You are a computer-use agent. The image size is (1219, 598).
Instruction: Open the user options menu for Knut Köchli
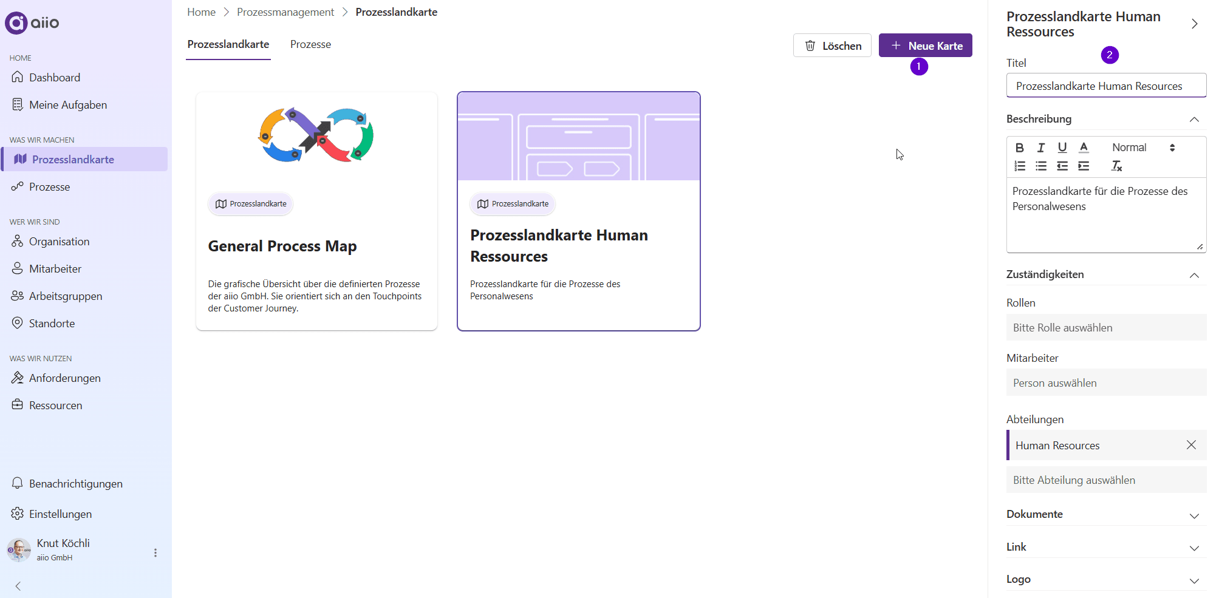(155, 552)
